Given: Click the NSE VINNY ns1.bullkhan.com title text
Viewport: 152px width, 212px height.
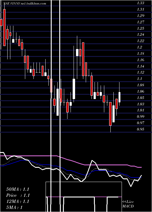Looking at the screenshot, I should (x=25, y=4).
